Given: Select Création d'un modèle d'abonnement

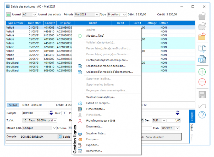Looking at the screenshot, I should [x=109, y=72].
